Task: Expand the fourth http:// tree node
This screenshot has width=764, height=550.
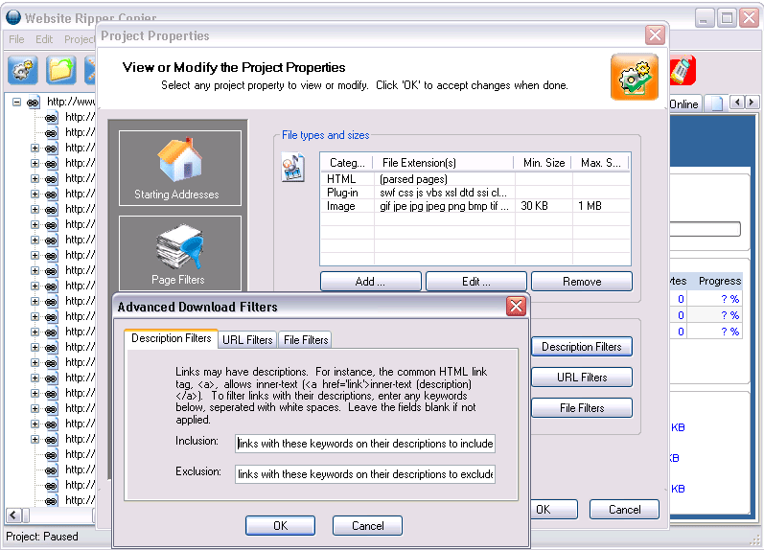Action: point(35,163)
